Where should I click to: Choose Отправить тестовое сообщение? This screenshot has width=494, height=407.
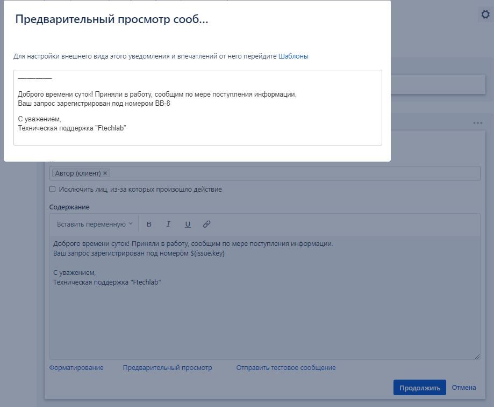pyautogui.click(x=285, y=367)
